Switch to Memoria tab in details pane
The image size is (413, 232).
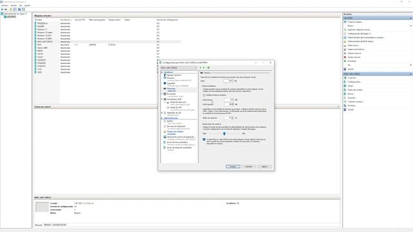[47, 225]
